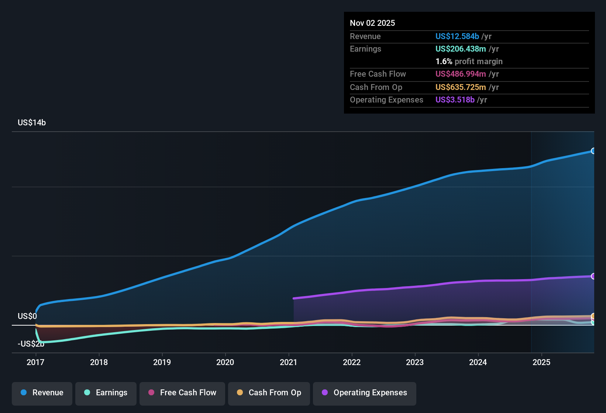Click the Earnings teal dot icon
606x413 pixels.
87,393
